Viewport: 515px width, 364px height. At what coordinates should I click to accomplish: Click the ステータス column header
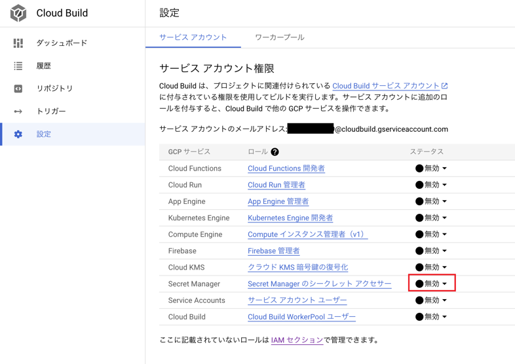click(427, 152)
